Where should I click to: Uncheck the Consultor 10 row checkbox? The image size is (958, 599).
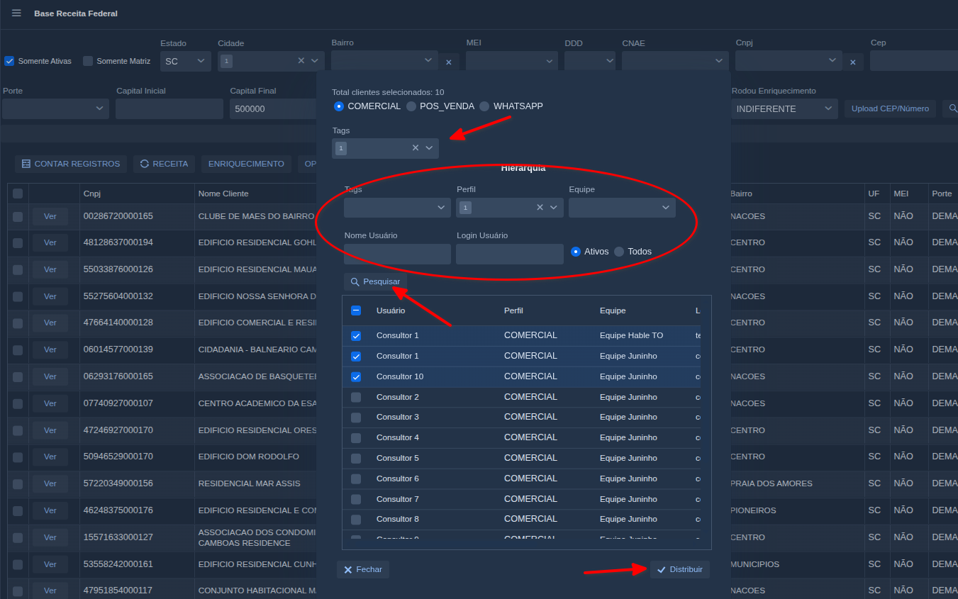[x=356, y=376]
